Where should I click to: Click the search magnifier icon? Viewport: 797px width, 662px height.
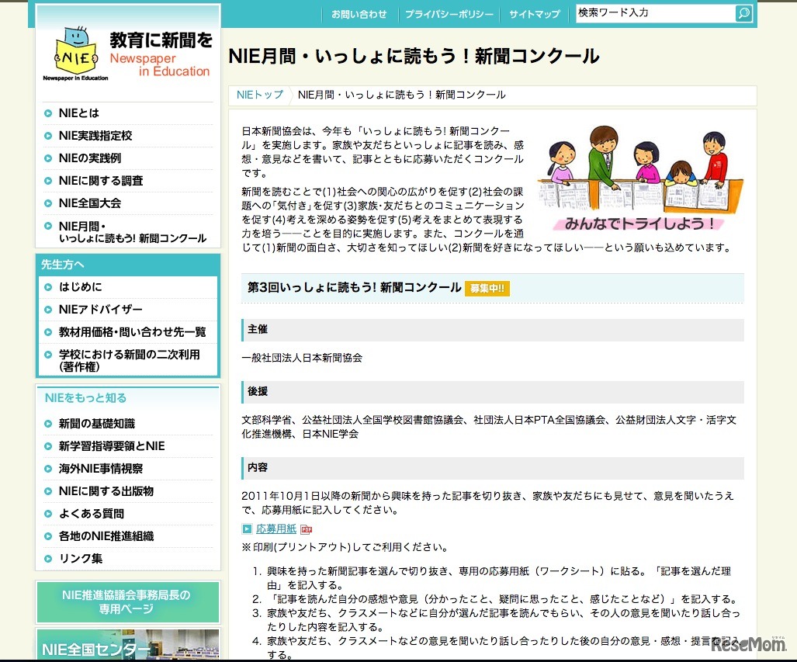(744, 13)
